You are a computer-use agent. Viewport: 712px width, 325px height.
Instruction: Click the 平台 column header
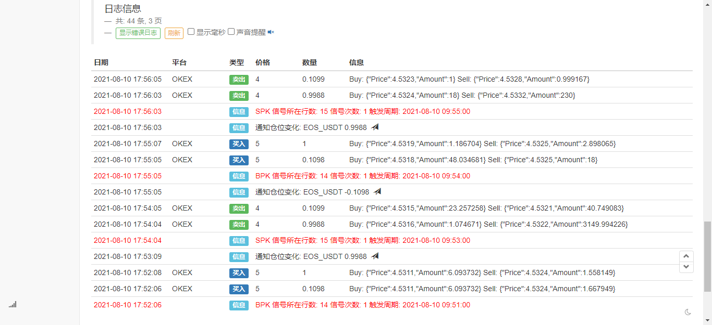pos(179,62)
